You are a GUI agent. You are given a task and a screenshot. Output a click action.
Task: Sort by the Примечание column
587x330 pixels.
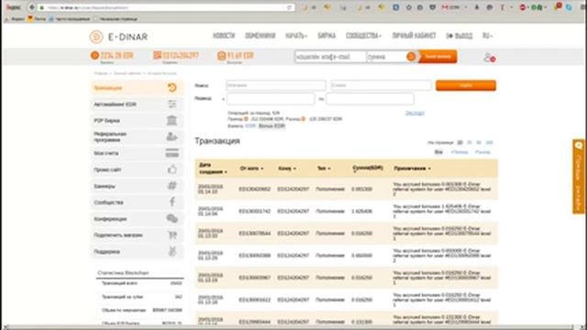412,169
